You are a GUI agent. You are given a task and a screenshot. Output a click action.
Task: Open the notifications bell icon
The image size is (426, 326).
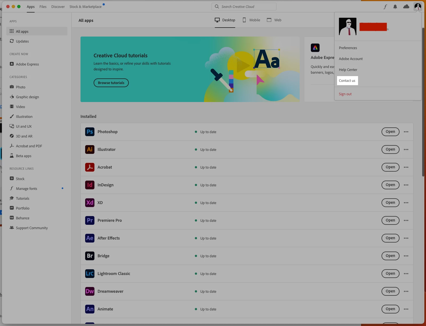(x=395, y=7)
